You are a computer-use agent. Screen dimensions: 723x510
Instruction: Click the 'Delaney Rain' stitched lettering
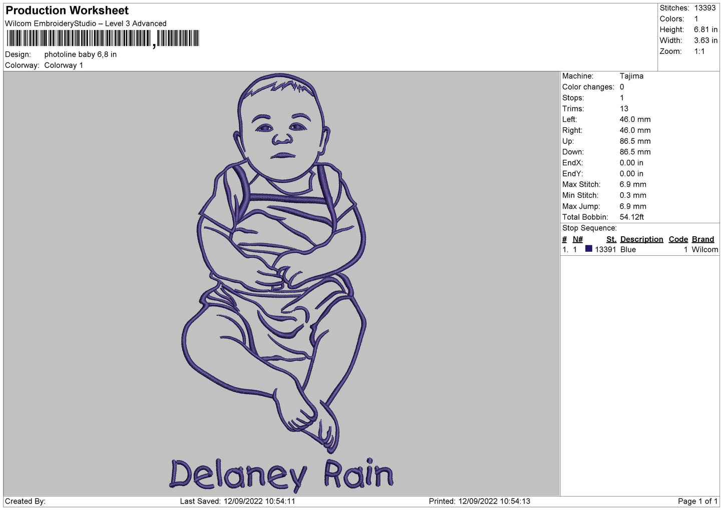click(x=281, y=475)
